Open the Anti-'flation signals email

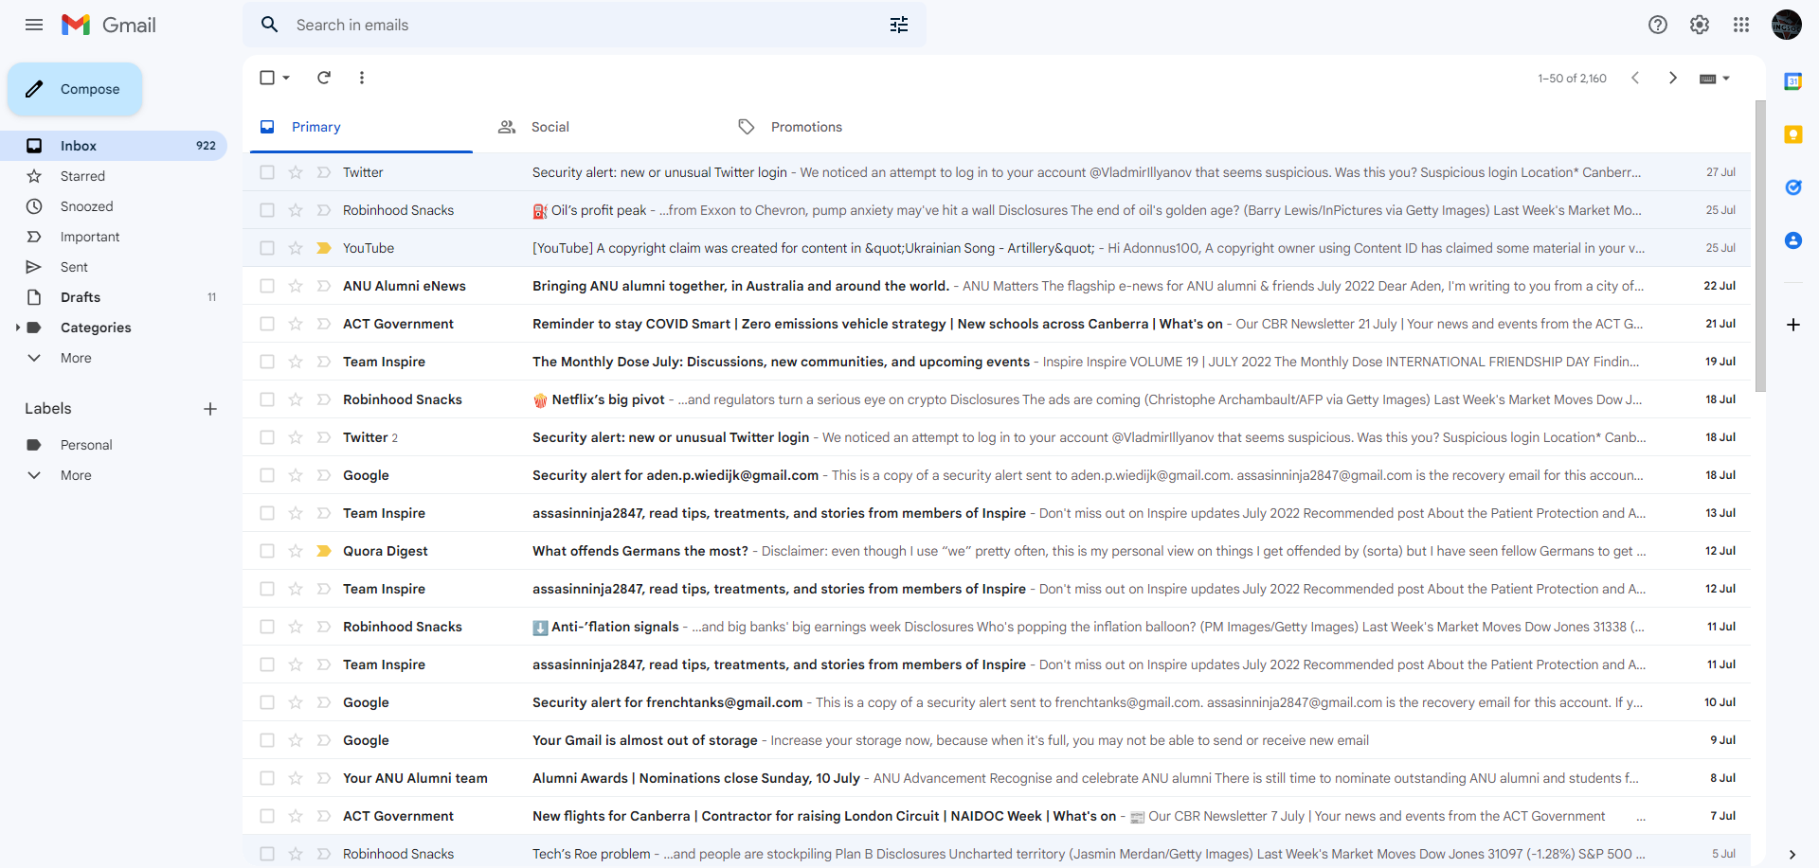click(x=997, y=627)
